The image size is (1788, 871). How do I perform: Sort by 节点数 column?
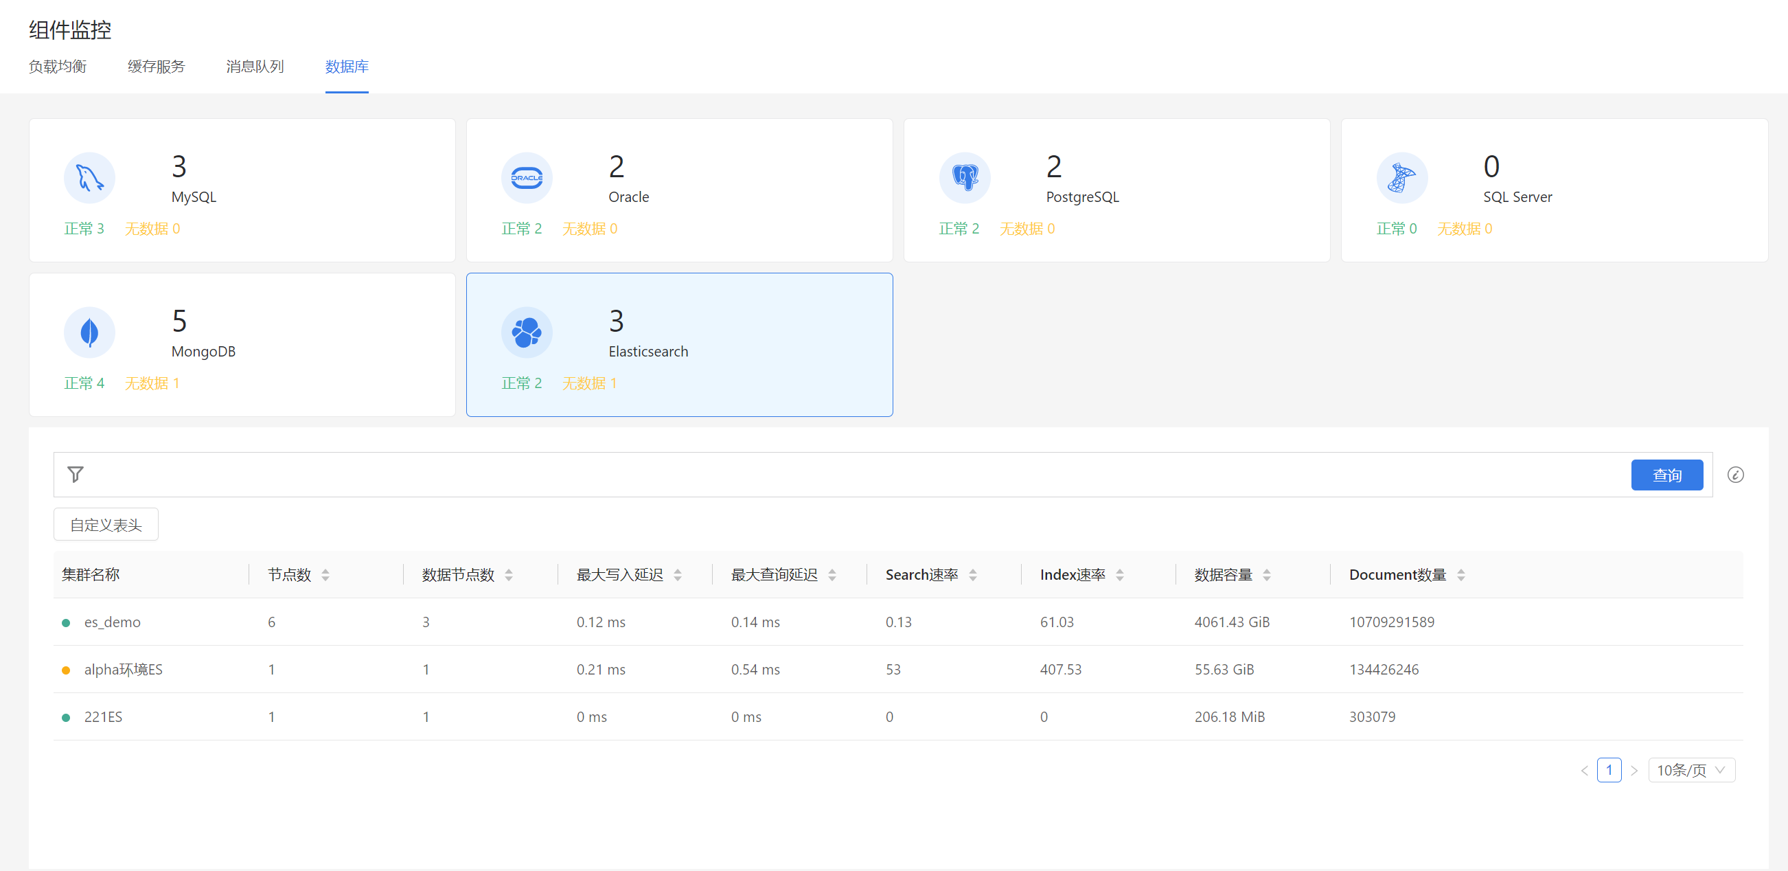point(325,574)
